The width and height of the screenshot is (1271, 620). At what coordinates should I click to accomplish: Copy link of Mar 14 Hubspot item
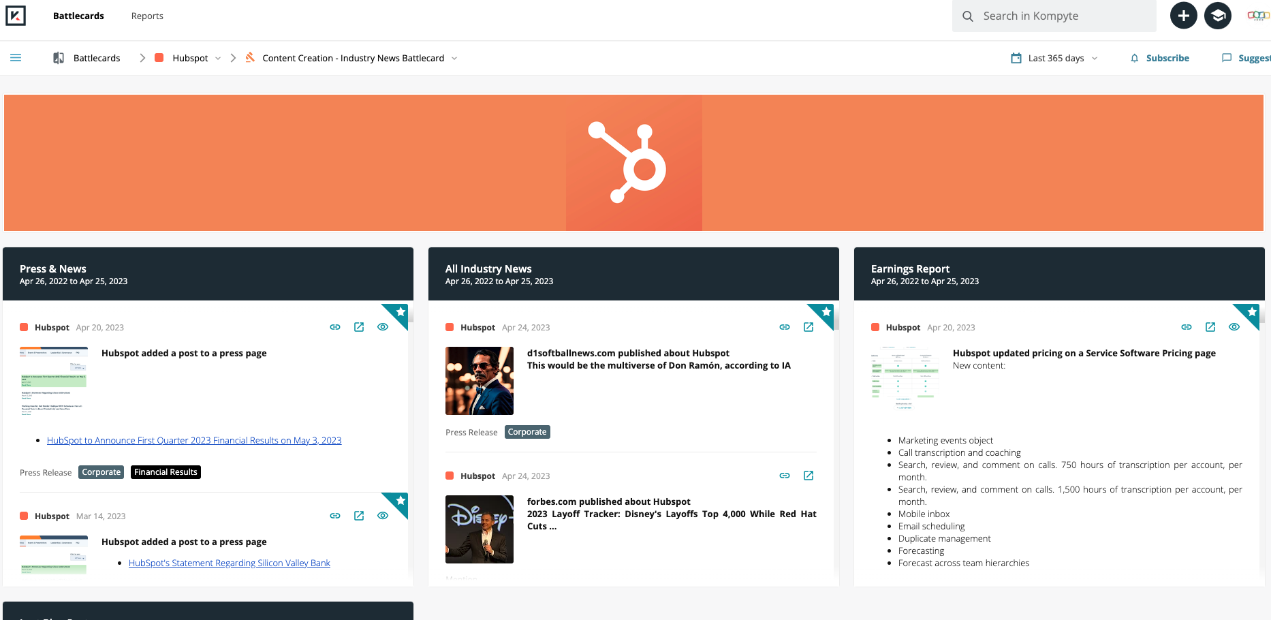coord(335,516)
